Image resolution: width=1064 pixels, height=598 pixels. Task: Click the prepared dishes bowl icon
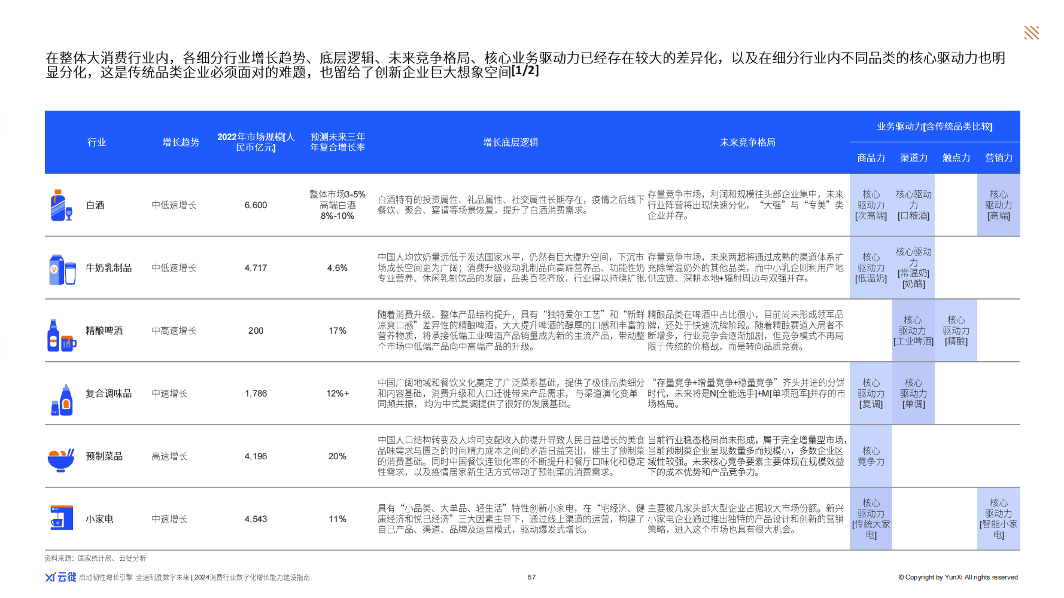coord(61,459)
